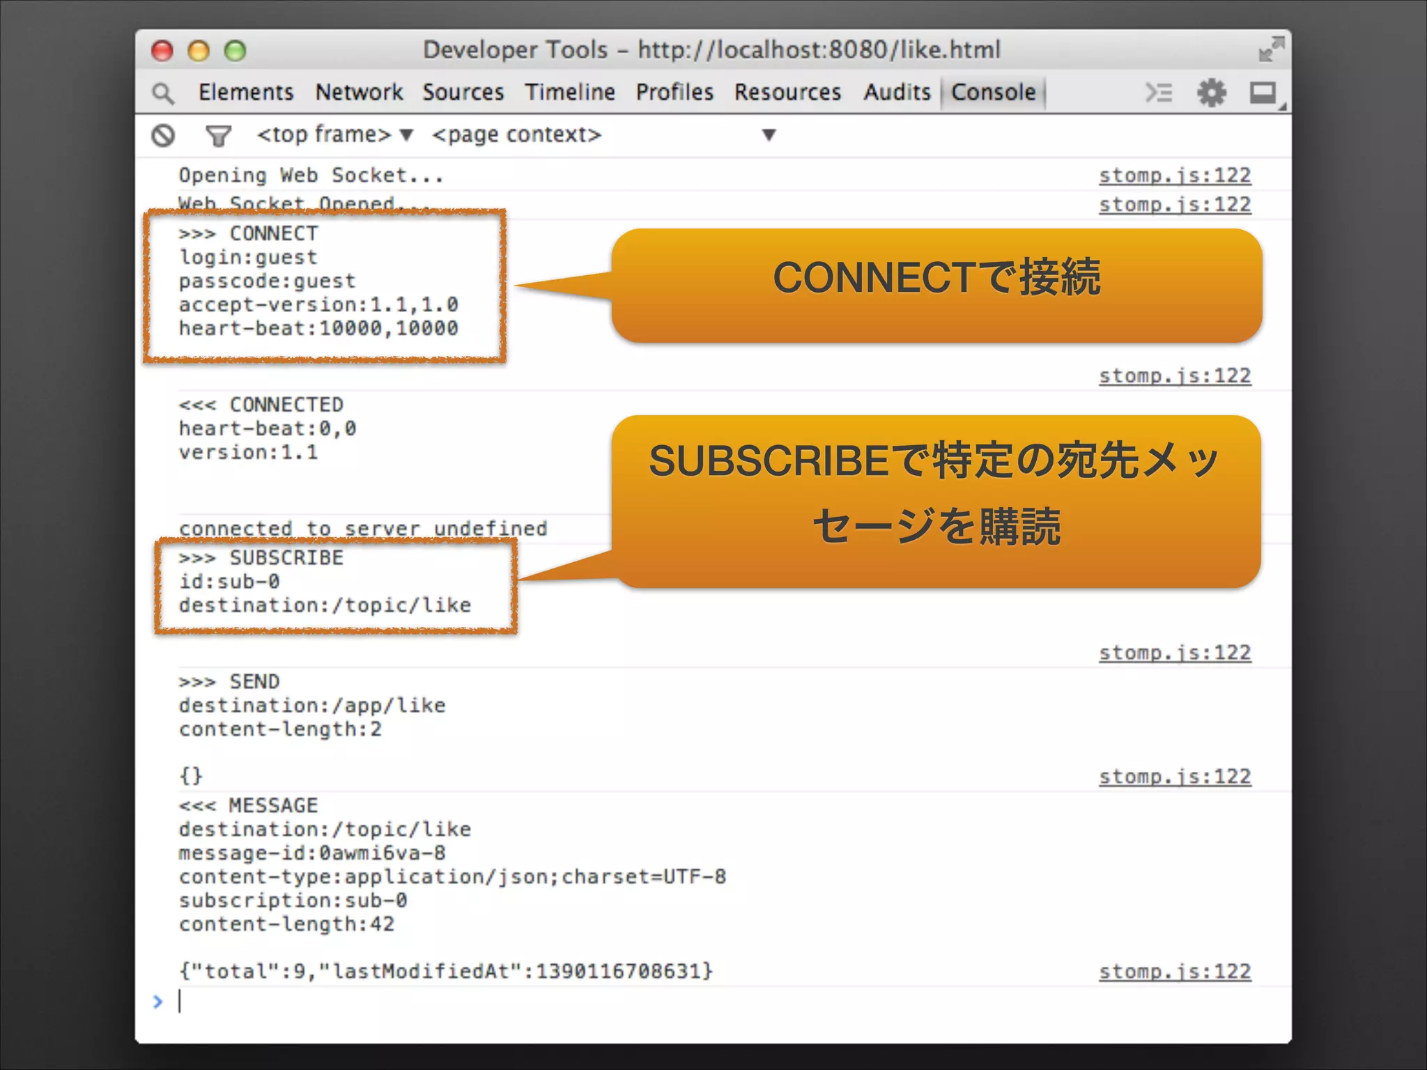
Task: Click the 'id:sub-0' line
Action: point(229,582)
